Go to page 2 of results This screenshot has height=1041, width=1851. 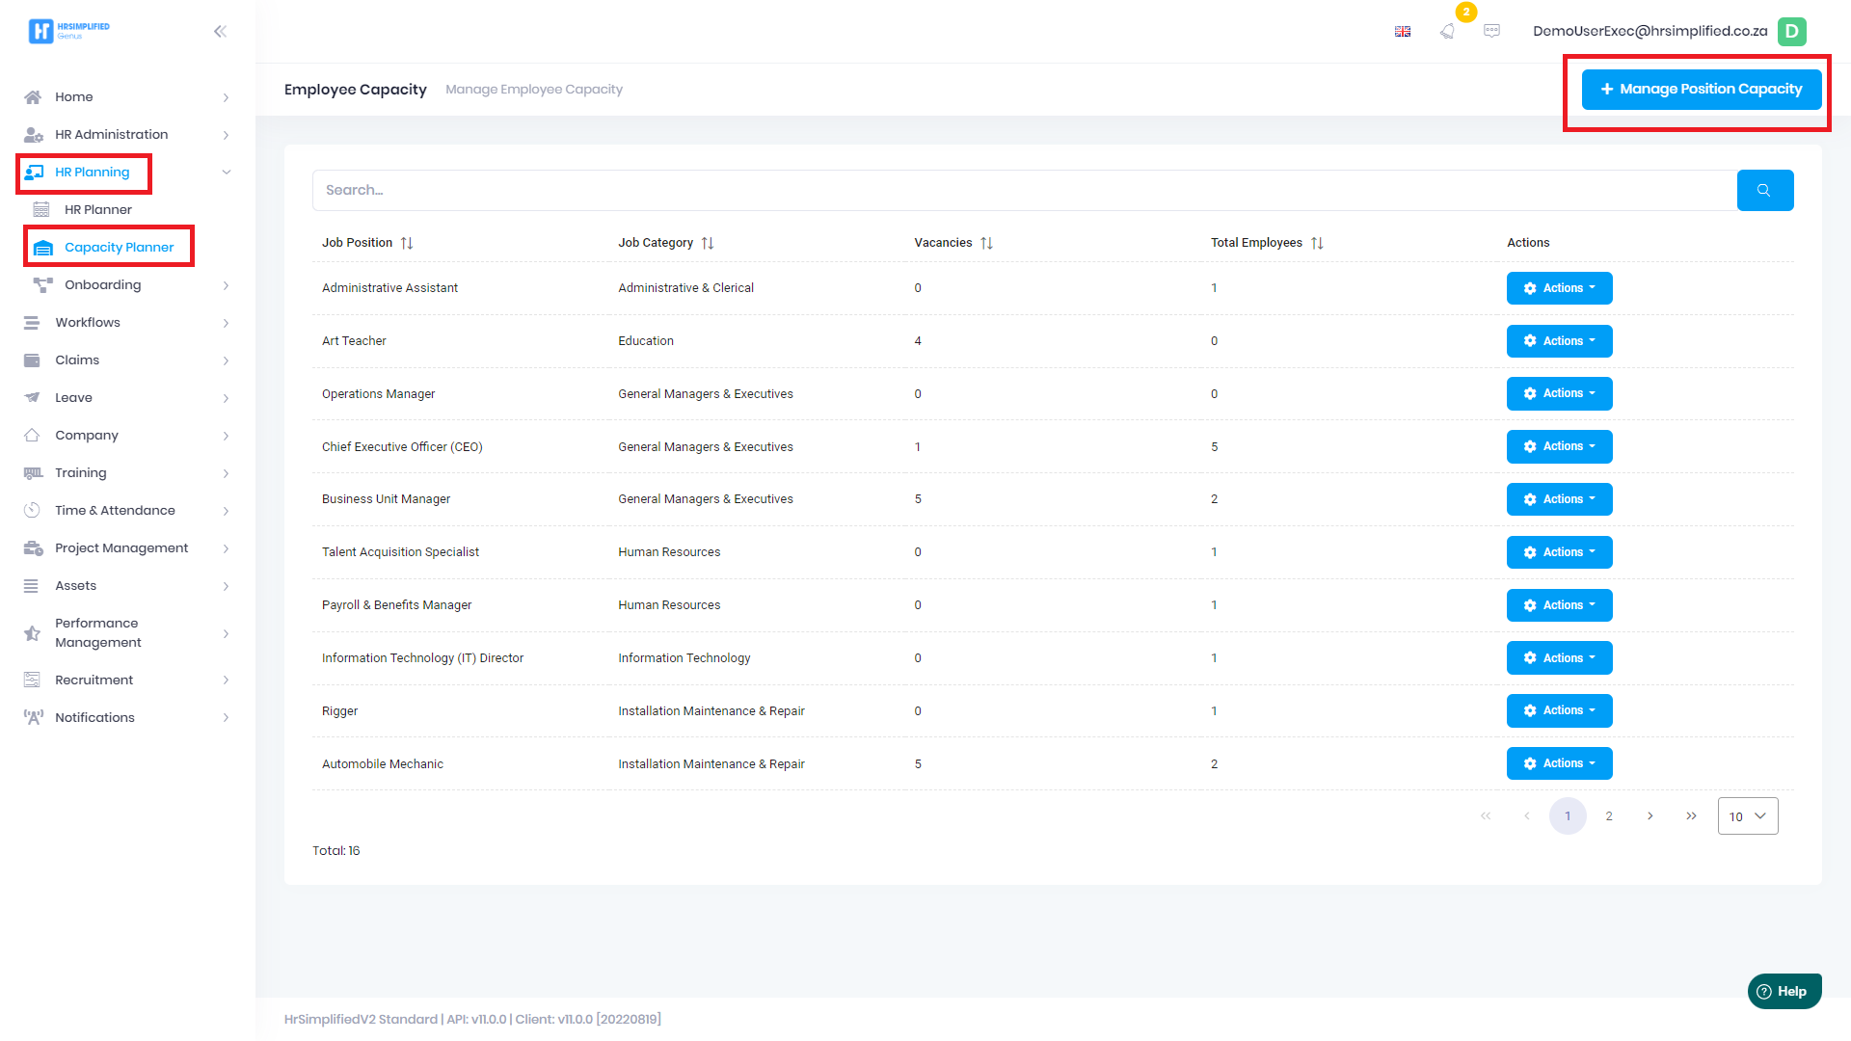(x=1608, y=816)
